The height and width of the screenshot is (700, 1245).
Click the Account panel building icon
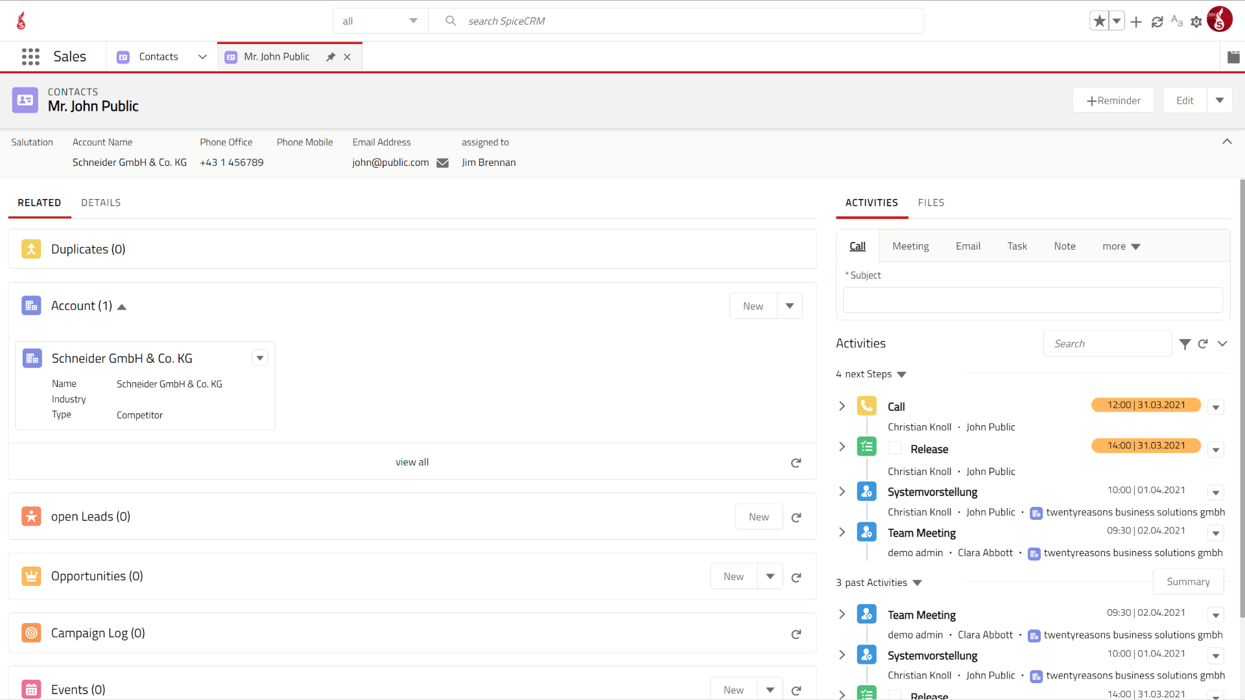tap(31, 306)
